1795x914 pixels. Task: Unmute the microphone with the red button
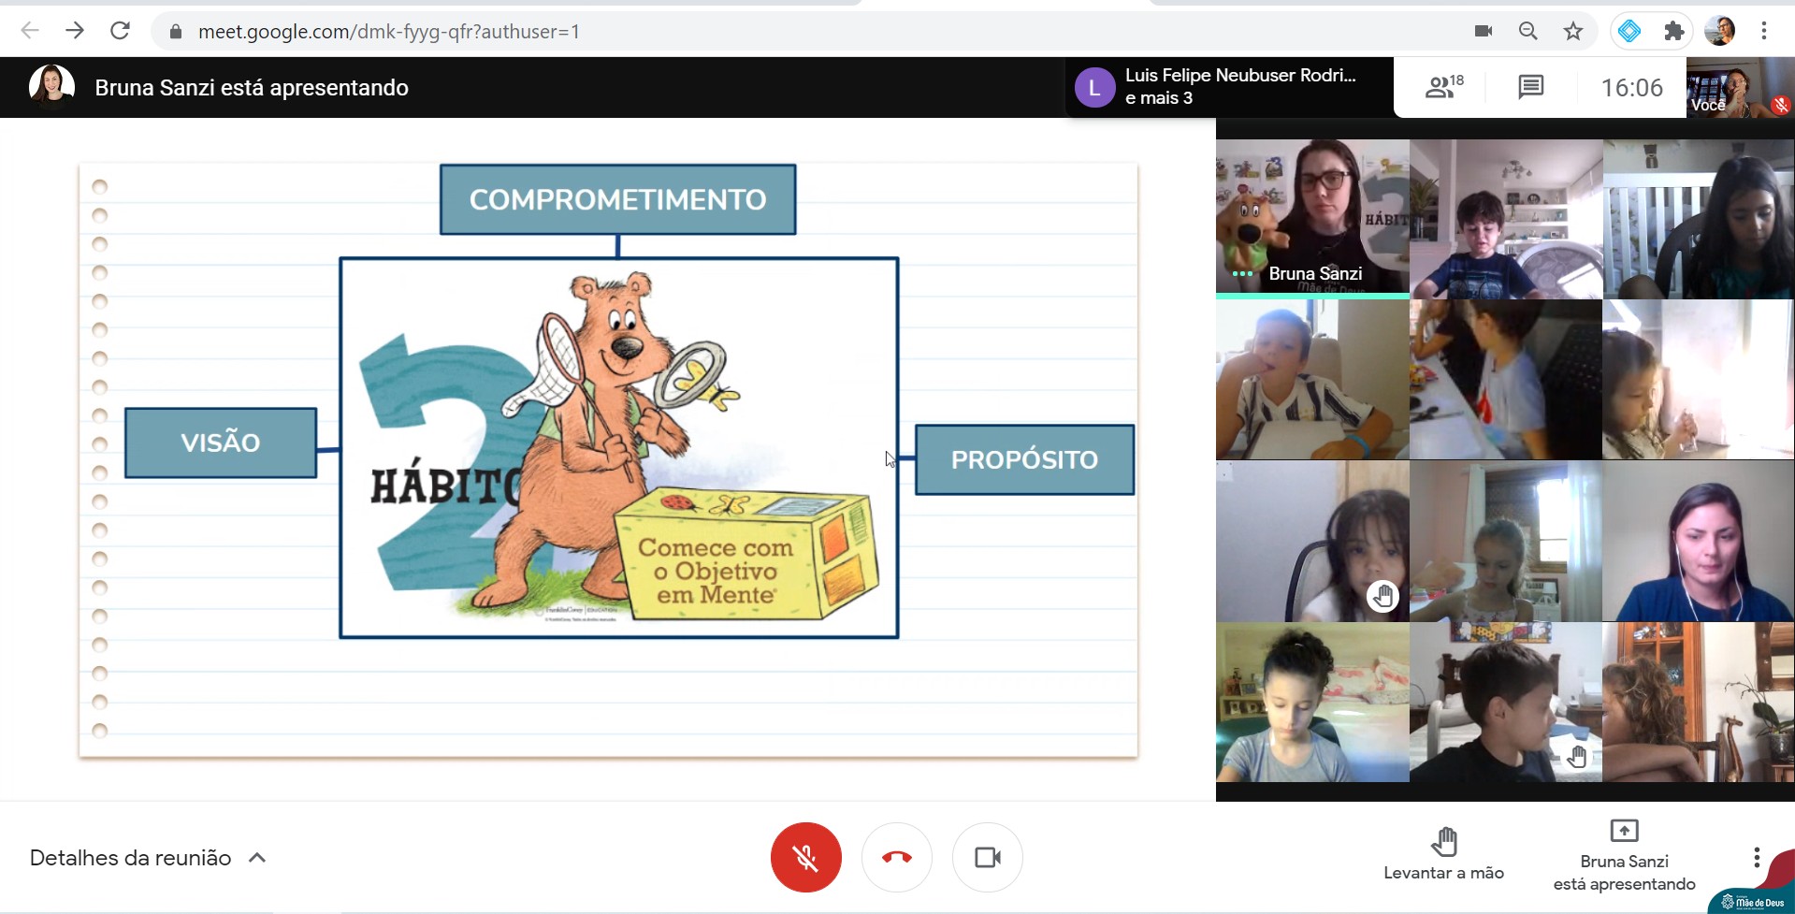coord(805,857)
